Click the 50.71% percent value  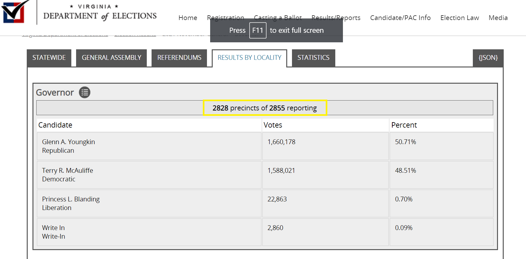click(406, 142)
